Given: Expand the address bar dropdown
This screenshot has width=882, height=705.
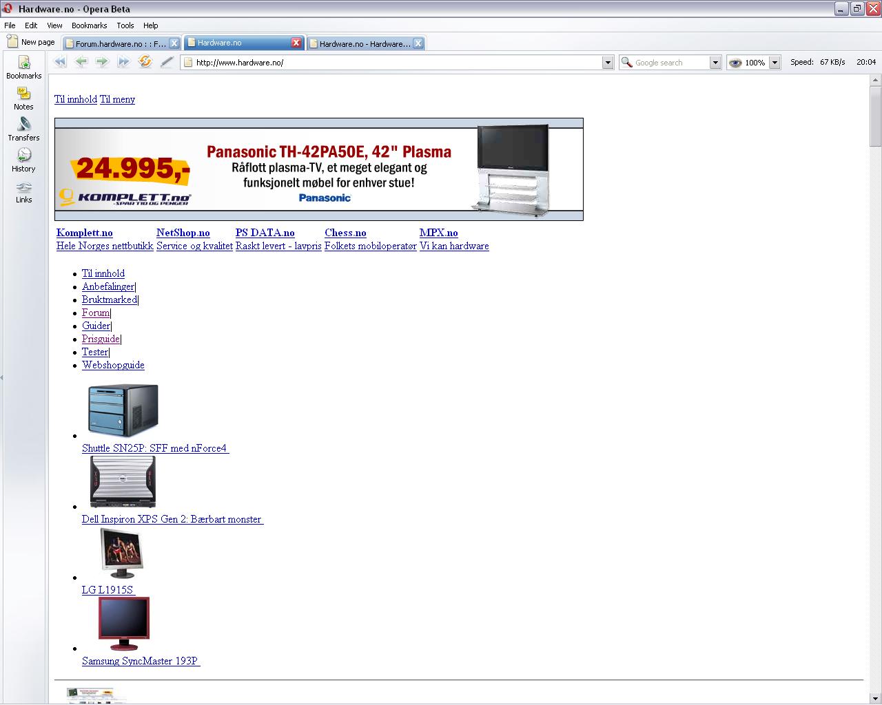Looking at the screenshot, I should [x=608, y=63].
